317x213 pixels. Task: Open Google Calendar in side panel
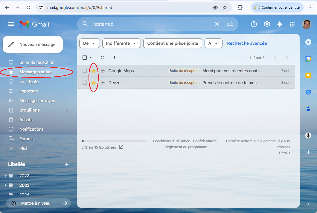308,59
